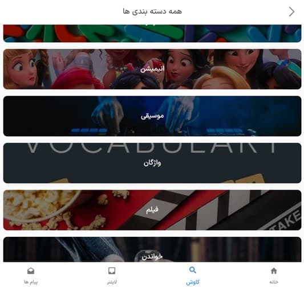Image resolution: width=304 pixels, height=287 pixels.
Task: Switch to the پیام ها tab label
Action: pos(31,282)
